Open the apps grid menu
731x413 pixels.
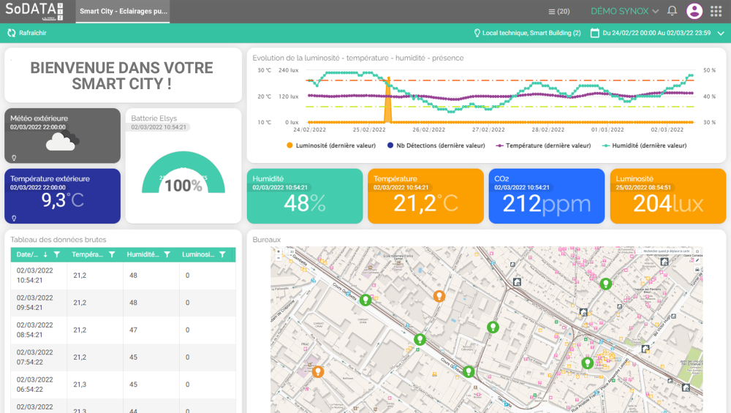coord(716,11)
